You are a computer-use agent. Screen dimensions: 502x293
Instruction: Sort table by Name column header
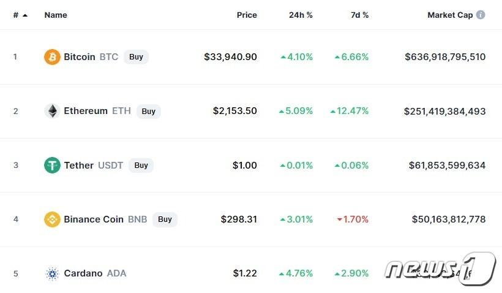coord(56,15)
